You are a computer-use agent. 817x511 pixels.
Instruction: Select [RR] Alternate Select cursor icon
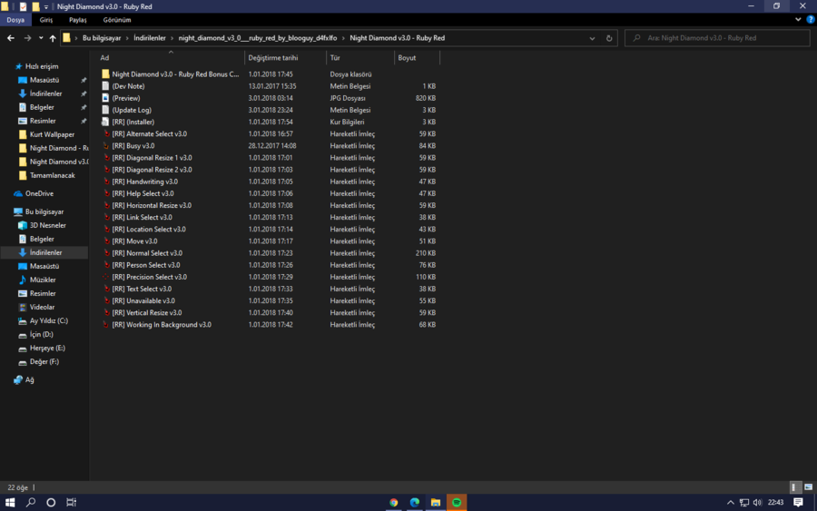click(x=106, y=133)
